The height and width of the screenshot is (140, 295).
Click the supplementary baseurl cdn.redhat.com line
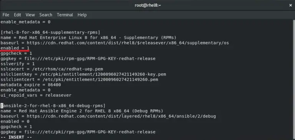pyautogui.click(x=114, y=43)
